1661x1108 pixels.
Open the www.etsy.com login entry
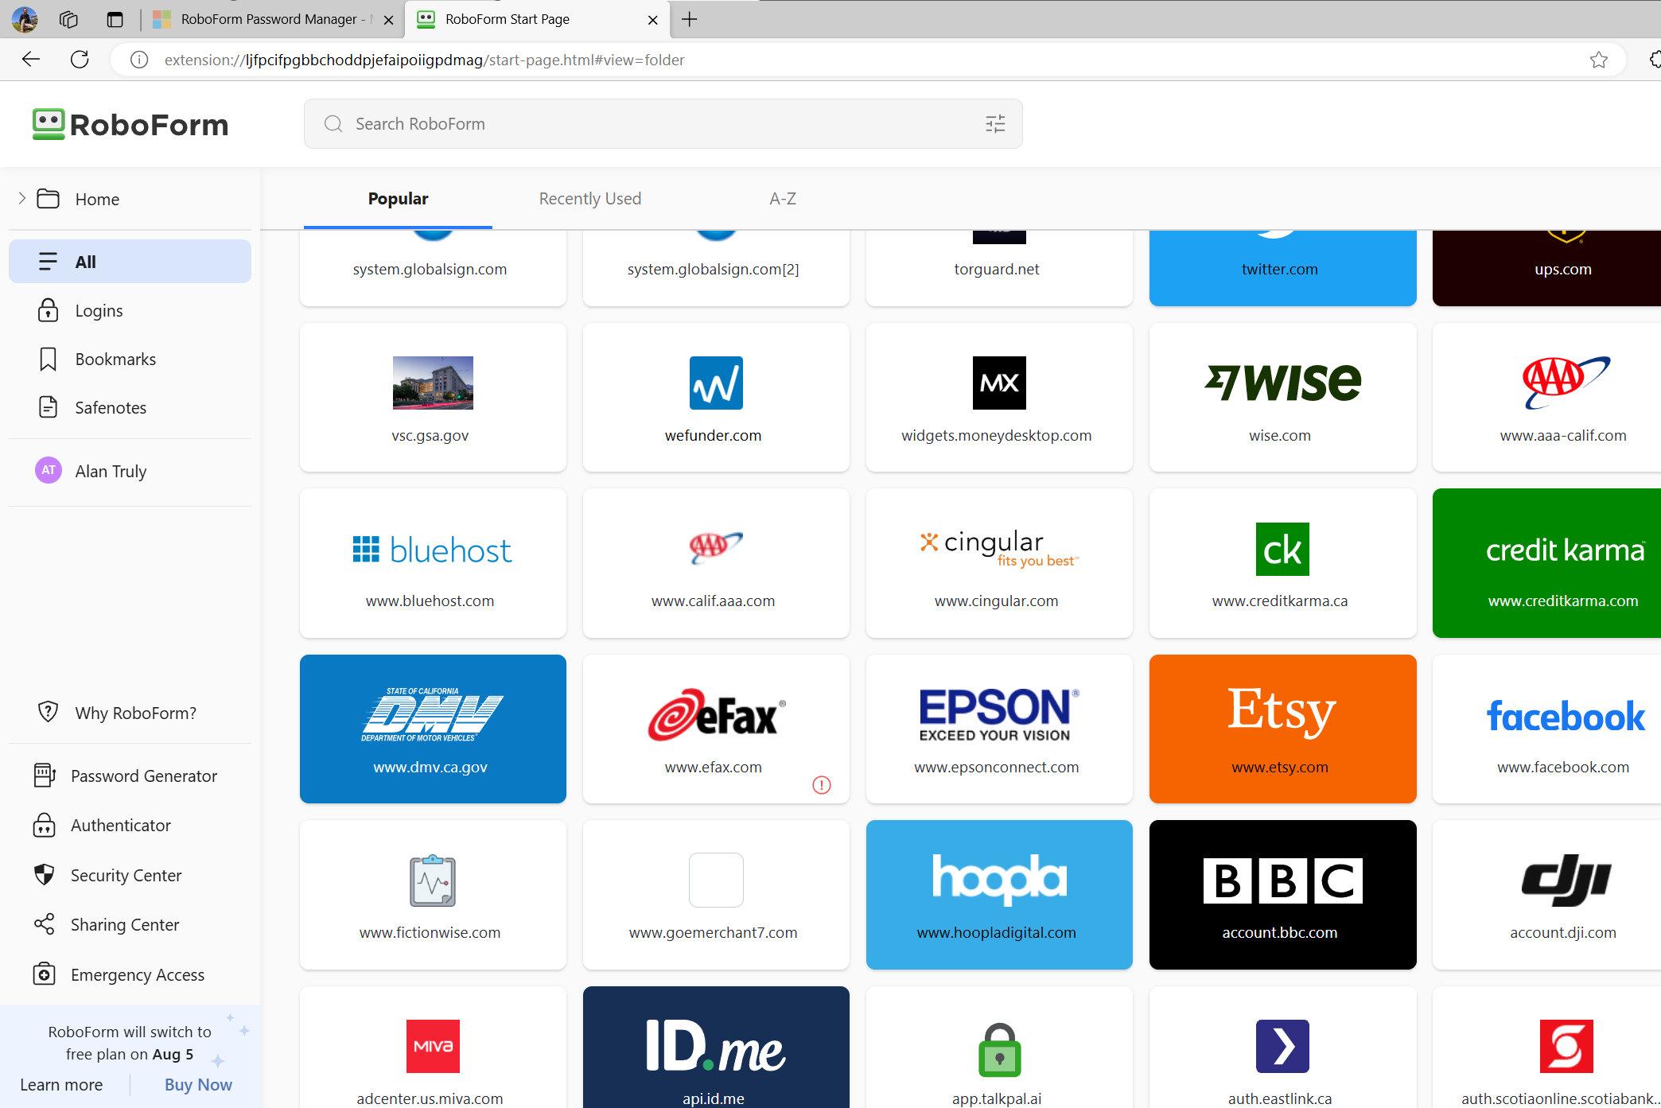click(x=1280, y=729)
